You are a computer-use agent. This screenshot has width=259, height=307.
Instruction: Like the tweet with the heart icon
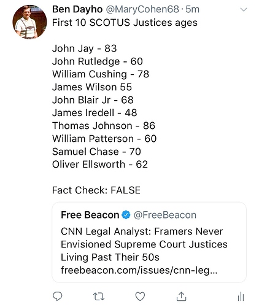tap(140, 297)
